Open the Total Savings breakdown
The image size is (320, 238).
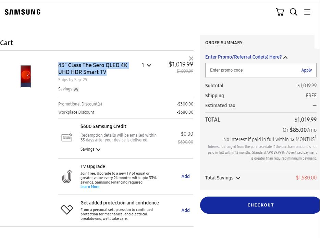point(222,178)
